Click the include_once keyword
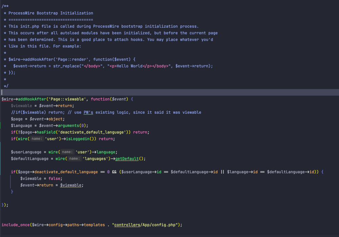Screen dimensions: 339x237 (x=16, y=224)
